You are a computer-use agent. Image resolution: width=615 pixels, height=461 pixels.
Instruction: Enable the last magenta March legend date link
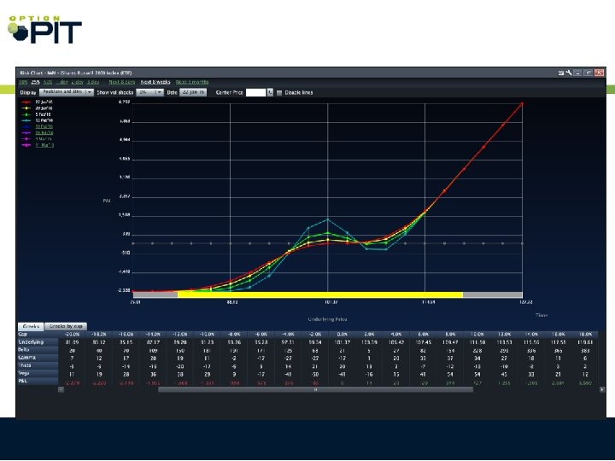pyautogui.click(x=44, y=145)
